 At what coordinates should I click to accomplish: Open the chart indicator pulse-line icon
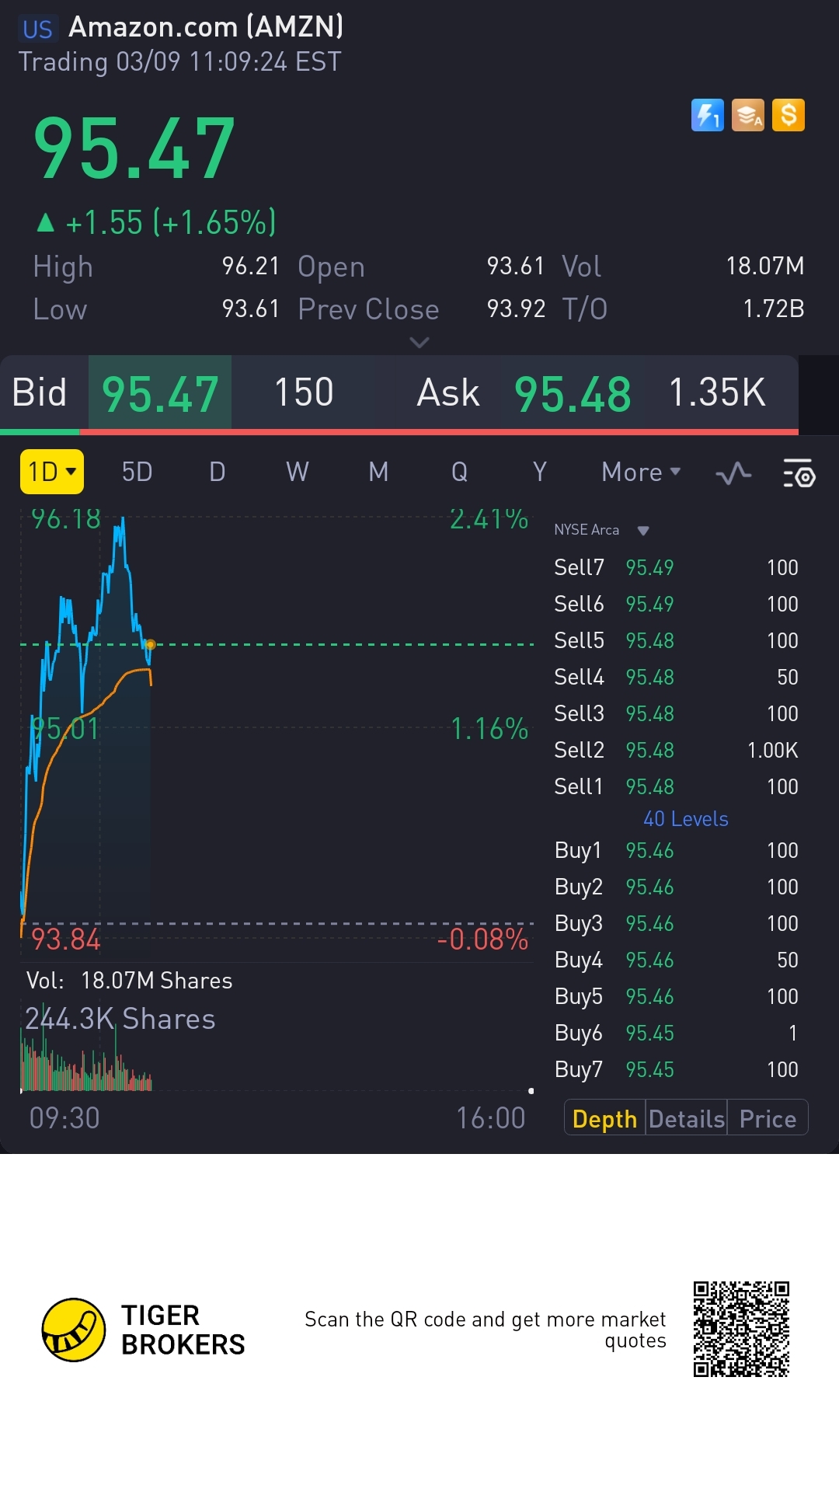(733, 472)
